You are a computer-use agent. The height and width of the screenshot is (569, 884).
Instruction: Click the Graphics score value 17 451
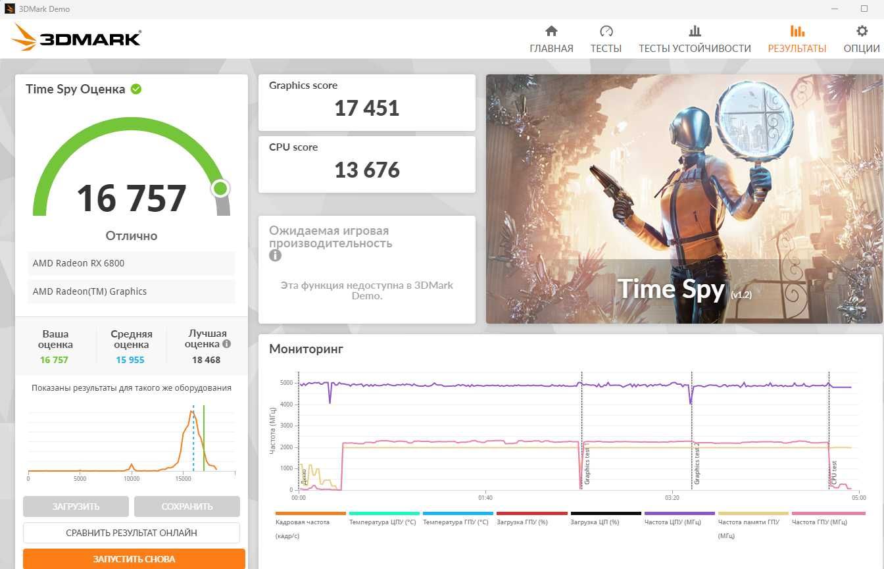coord(366,108)
